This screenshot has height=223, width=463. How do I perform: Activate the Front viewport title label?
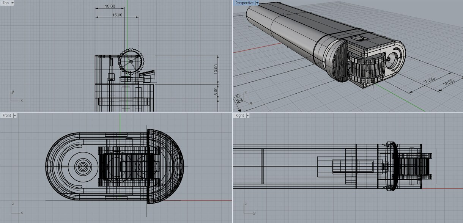click(x=7, y=115)
